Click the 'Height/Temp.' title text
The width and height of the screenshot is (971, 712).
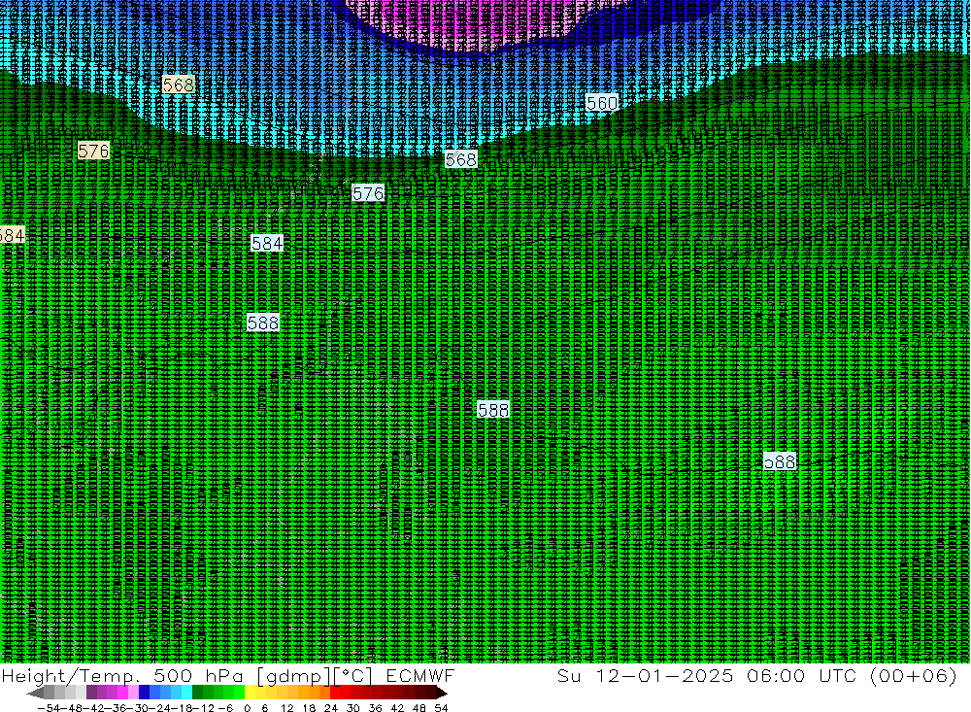[71, 676]
